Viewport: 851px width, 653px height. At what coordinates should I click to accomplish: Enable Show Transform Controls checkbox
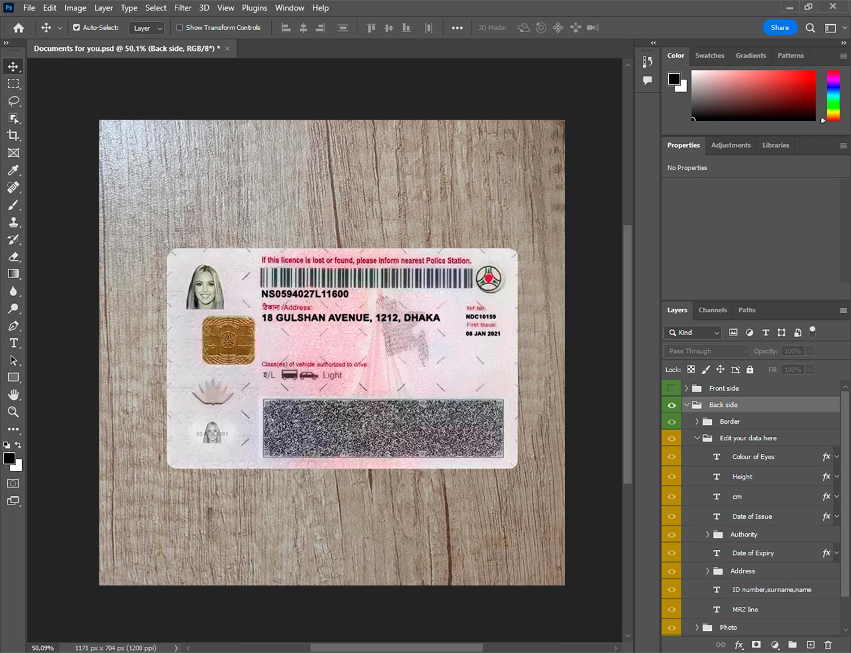click(179, 27)
